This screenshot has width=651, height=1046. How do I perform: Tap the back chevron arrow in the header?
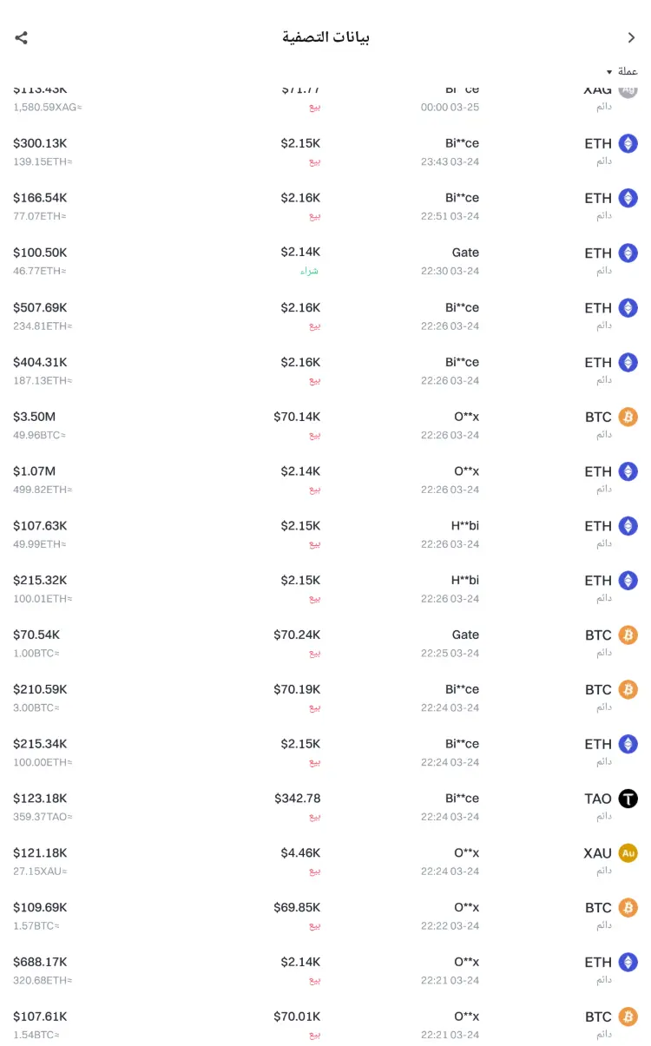coord(631,37)
